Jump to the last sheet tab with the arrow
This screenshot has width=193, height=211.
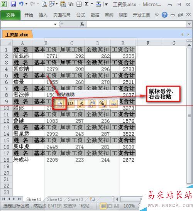(x=19, y=199)
